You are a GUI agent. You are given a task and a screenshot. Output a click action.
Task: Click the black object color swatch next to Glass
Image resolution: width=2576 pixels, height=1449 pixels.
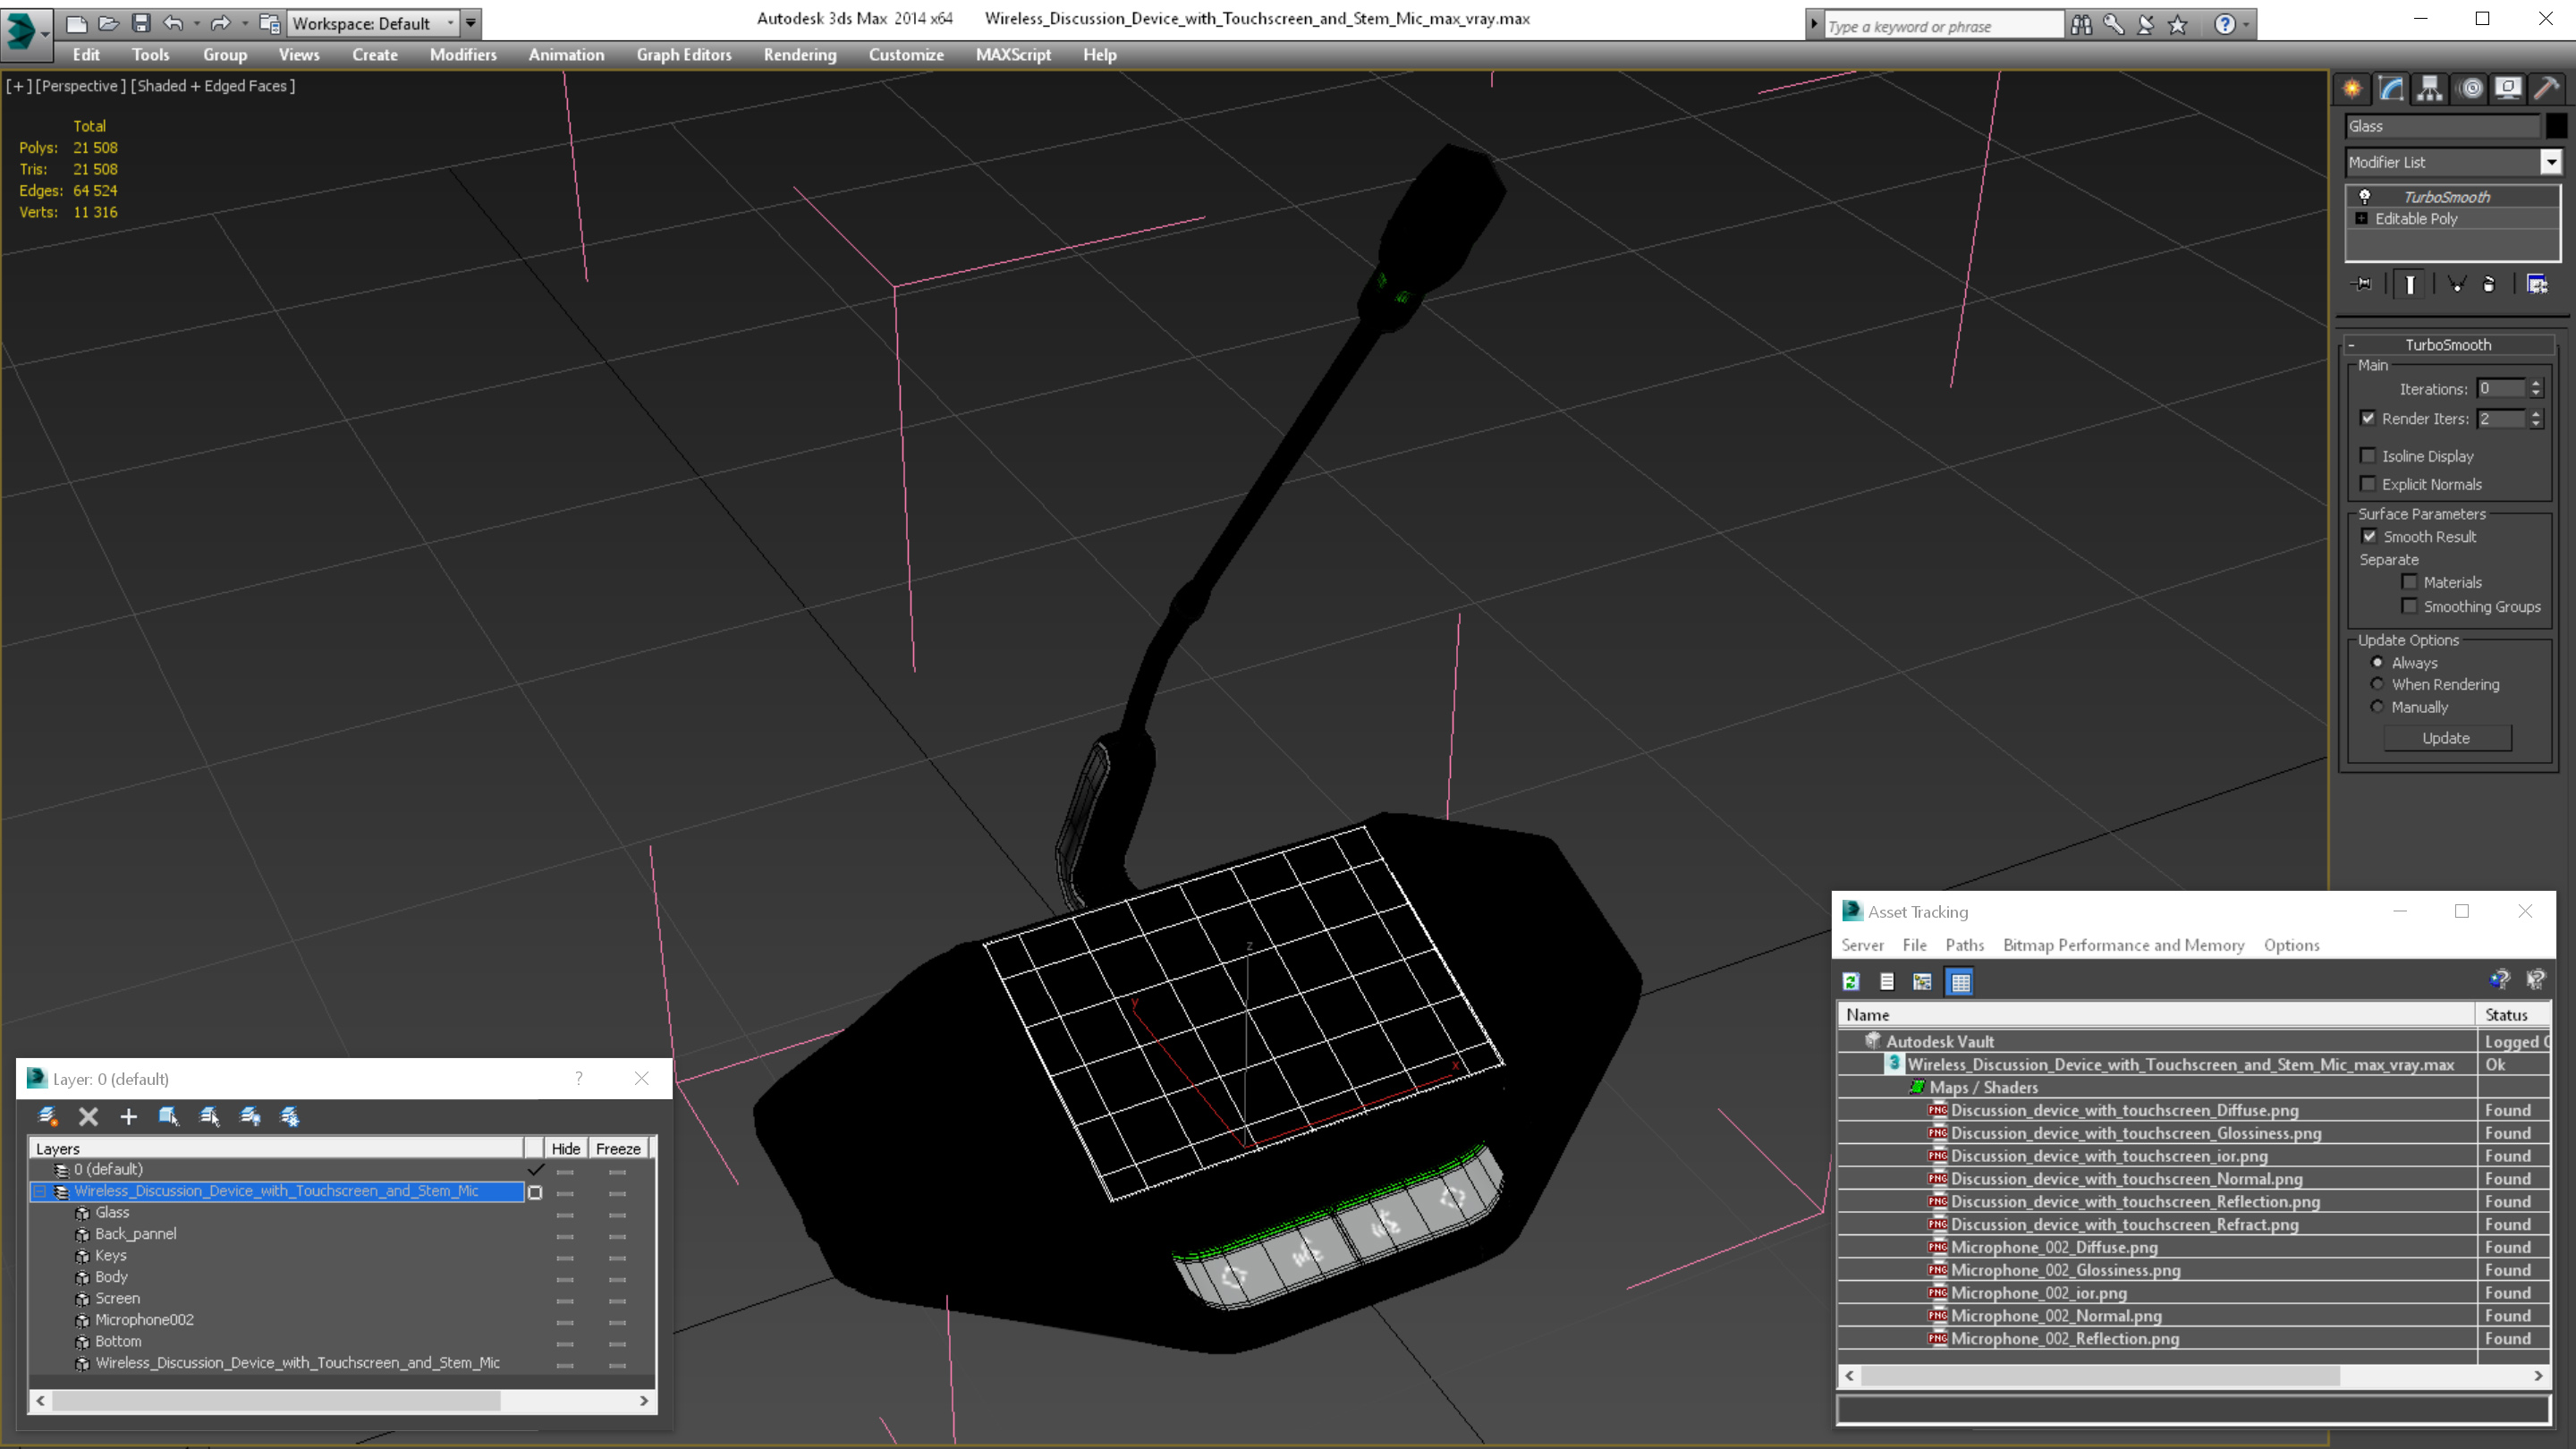(2555, 126)
